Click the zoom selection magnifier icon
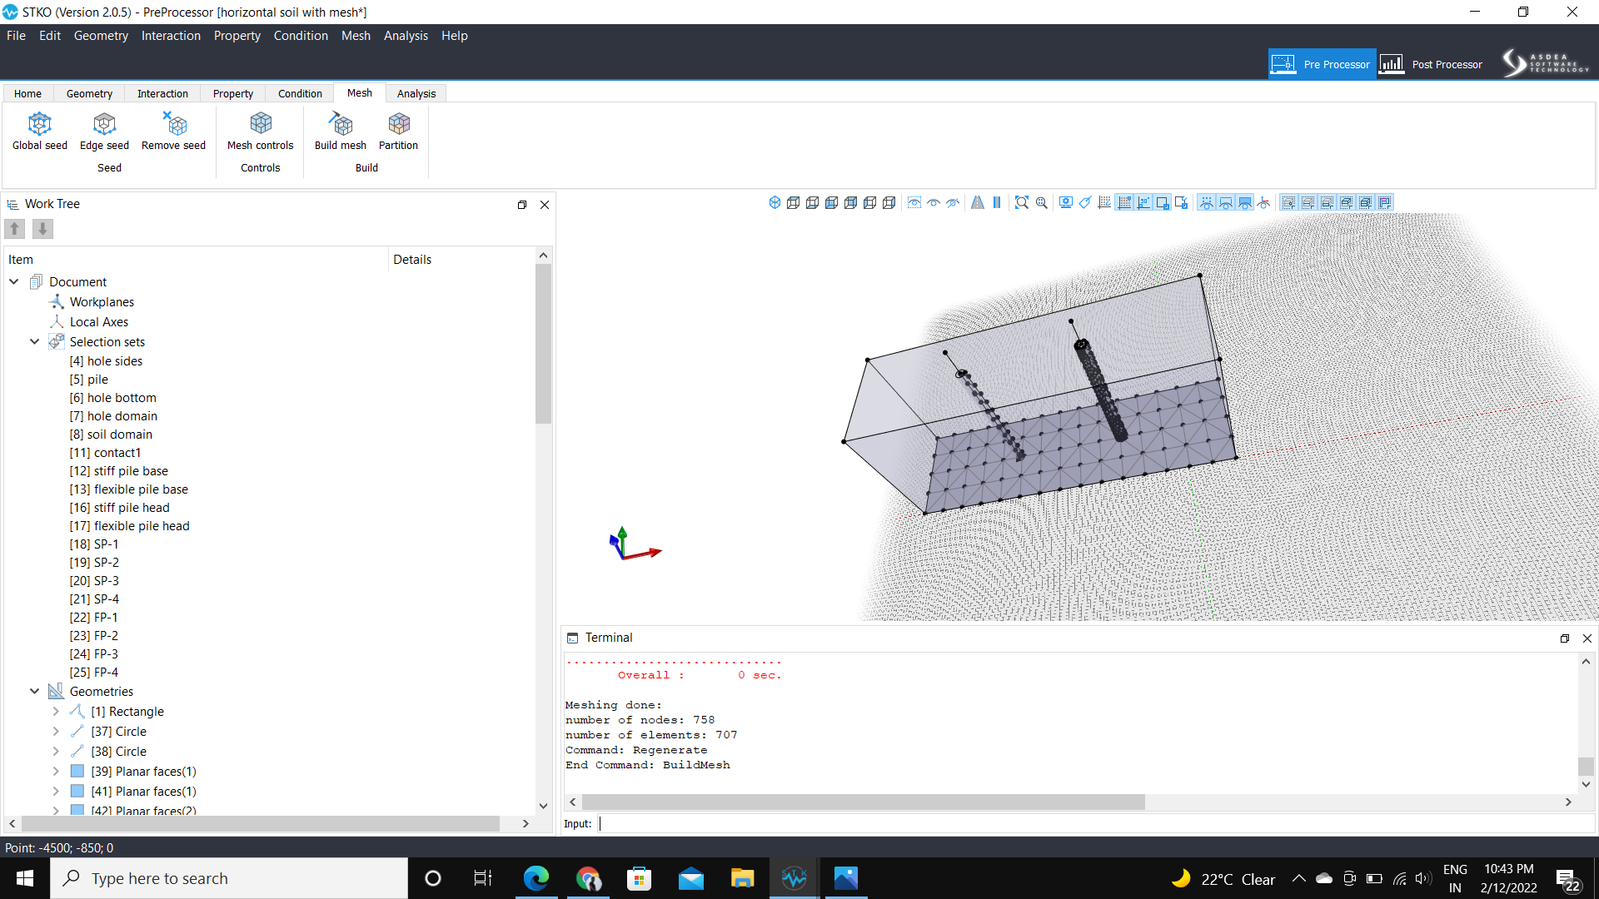1599x899 pixels. [1041, 202]
